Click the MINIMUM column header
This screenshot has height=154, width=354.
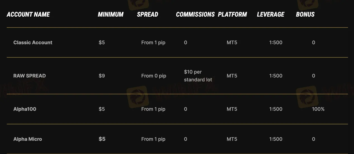coord(110,14)
